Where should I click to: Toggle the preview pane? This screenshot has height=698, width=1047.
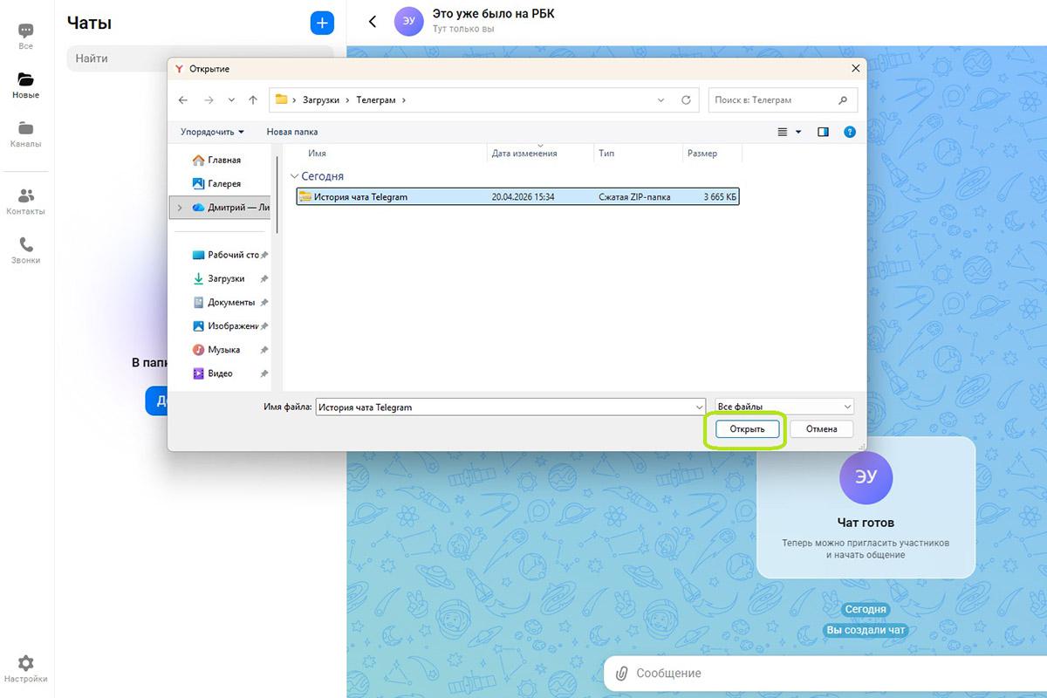pos(823,132)
